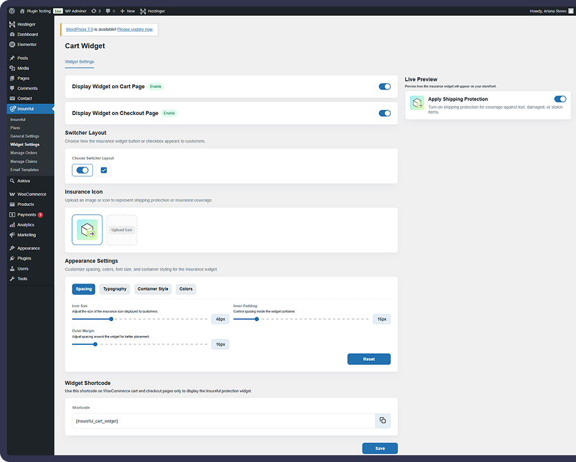The image size is (576, 462).
Task: Open Plans in Insureful submenu
Action: click(15, 128)
